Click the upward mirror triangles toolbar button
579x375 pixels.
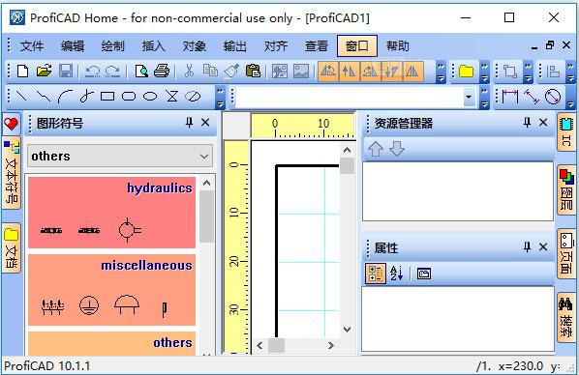coord(349,72)
